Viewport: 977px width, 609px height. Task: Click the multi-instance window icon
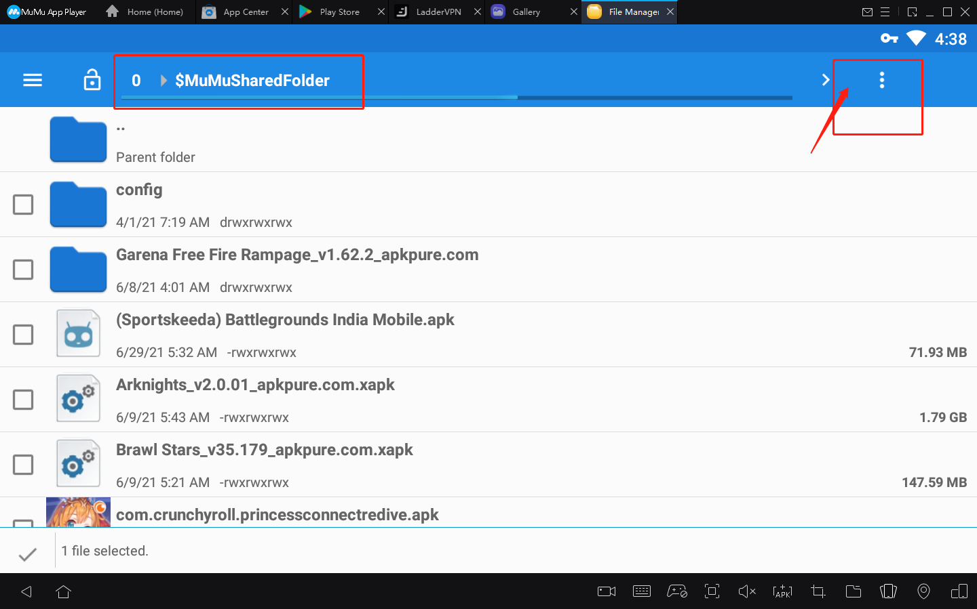pos(959,591)
